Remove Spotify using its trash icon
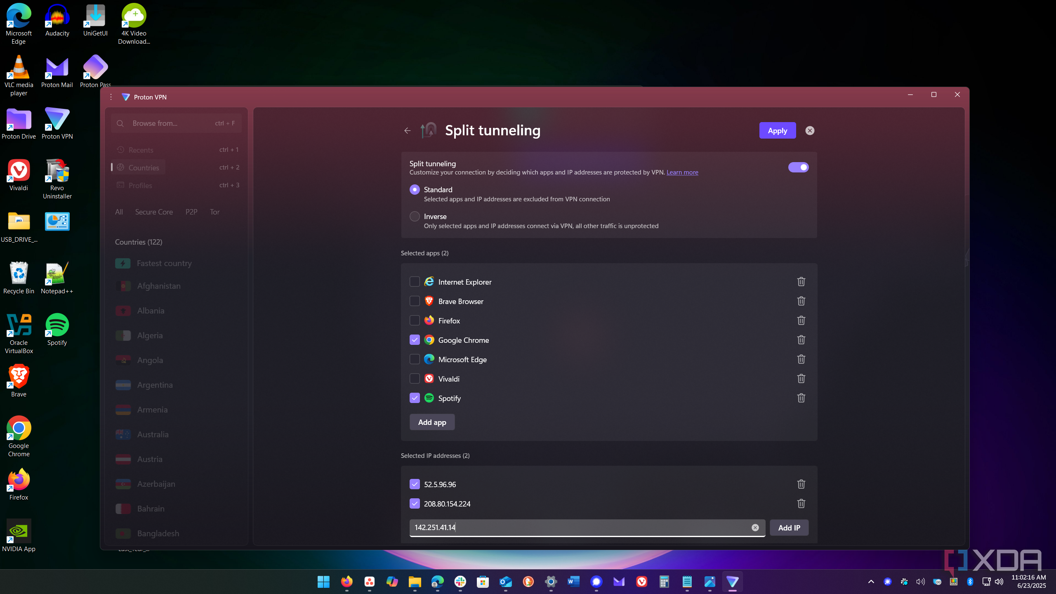 point(801,398)
